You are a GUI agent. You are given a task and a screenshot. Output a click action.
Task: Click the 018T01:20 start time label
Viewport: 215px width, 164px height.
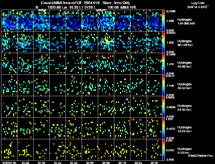click(x=9, y=163)
